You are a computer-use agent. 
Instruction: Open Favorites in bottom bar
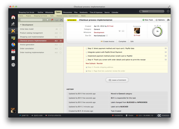point(117,115)
